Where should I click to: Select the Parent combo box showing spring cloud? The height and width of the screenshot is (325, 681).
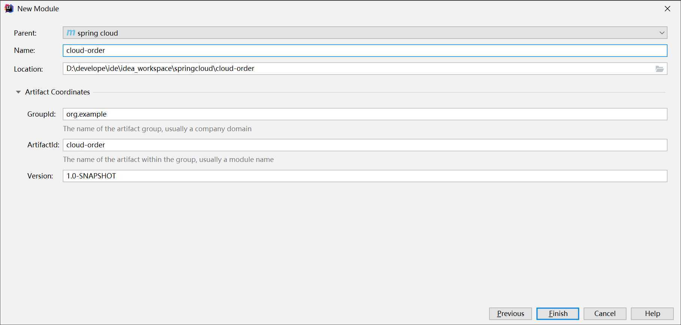click(x=365, y=33)
